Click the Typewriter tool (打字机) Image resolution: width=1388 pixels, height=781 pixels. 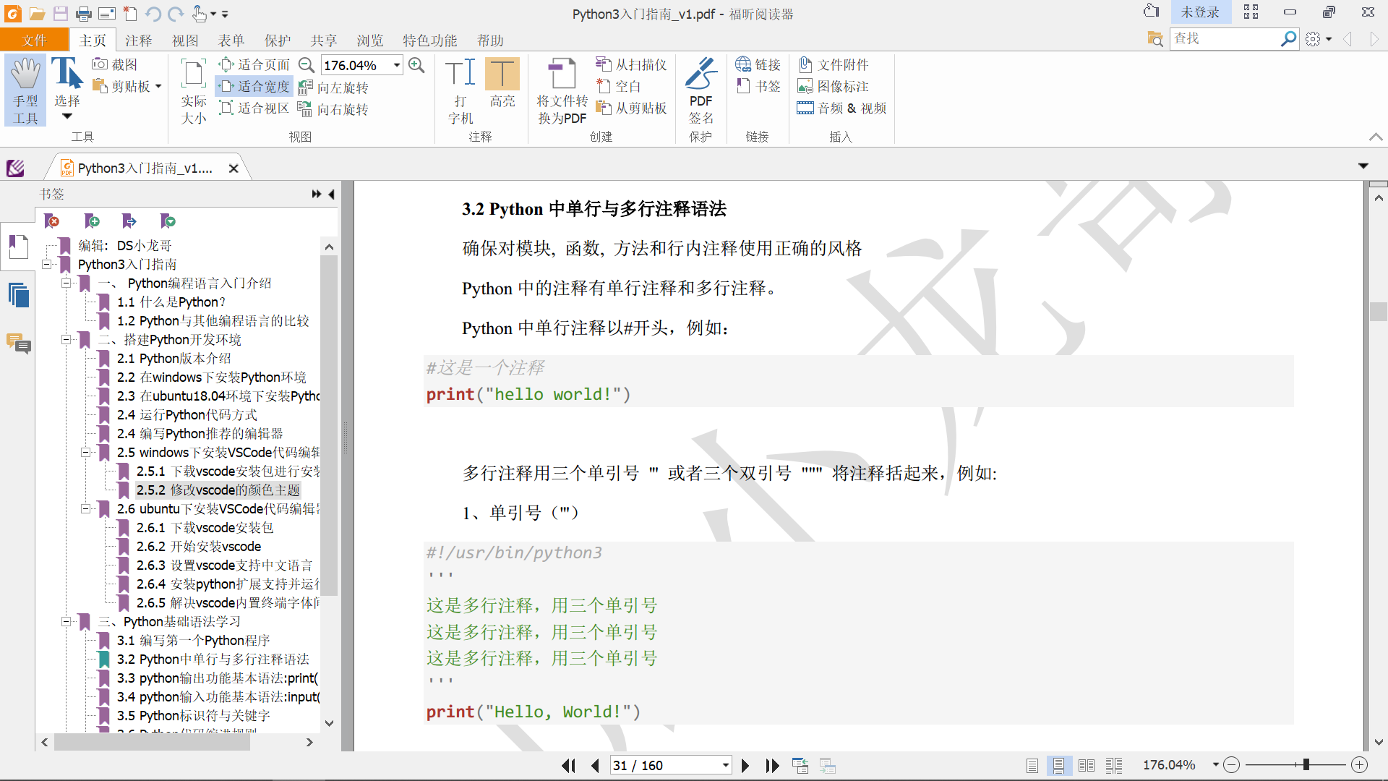click(x=460, y=90)
